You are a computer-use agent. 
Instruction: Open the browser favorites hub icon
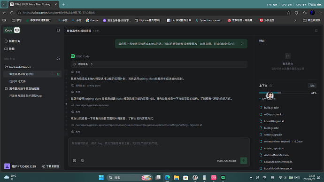(x=305, y=13)
